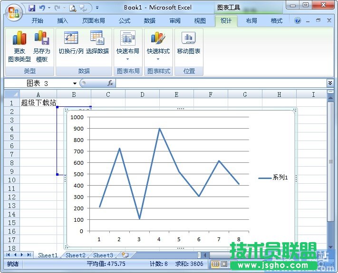Image resolution: width=338 pixels, height=273 pixels.
Task: Open the Name Box dropdown arrow
Action: point(75,84)
